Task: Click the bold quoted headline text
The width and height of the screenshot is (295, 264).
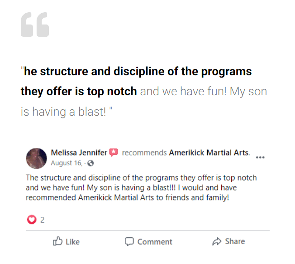Action: click(136, 81)
